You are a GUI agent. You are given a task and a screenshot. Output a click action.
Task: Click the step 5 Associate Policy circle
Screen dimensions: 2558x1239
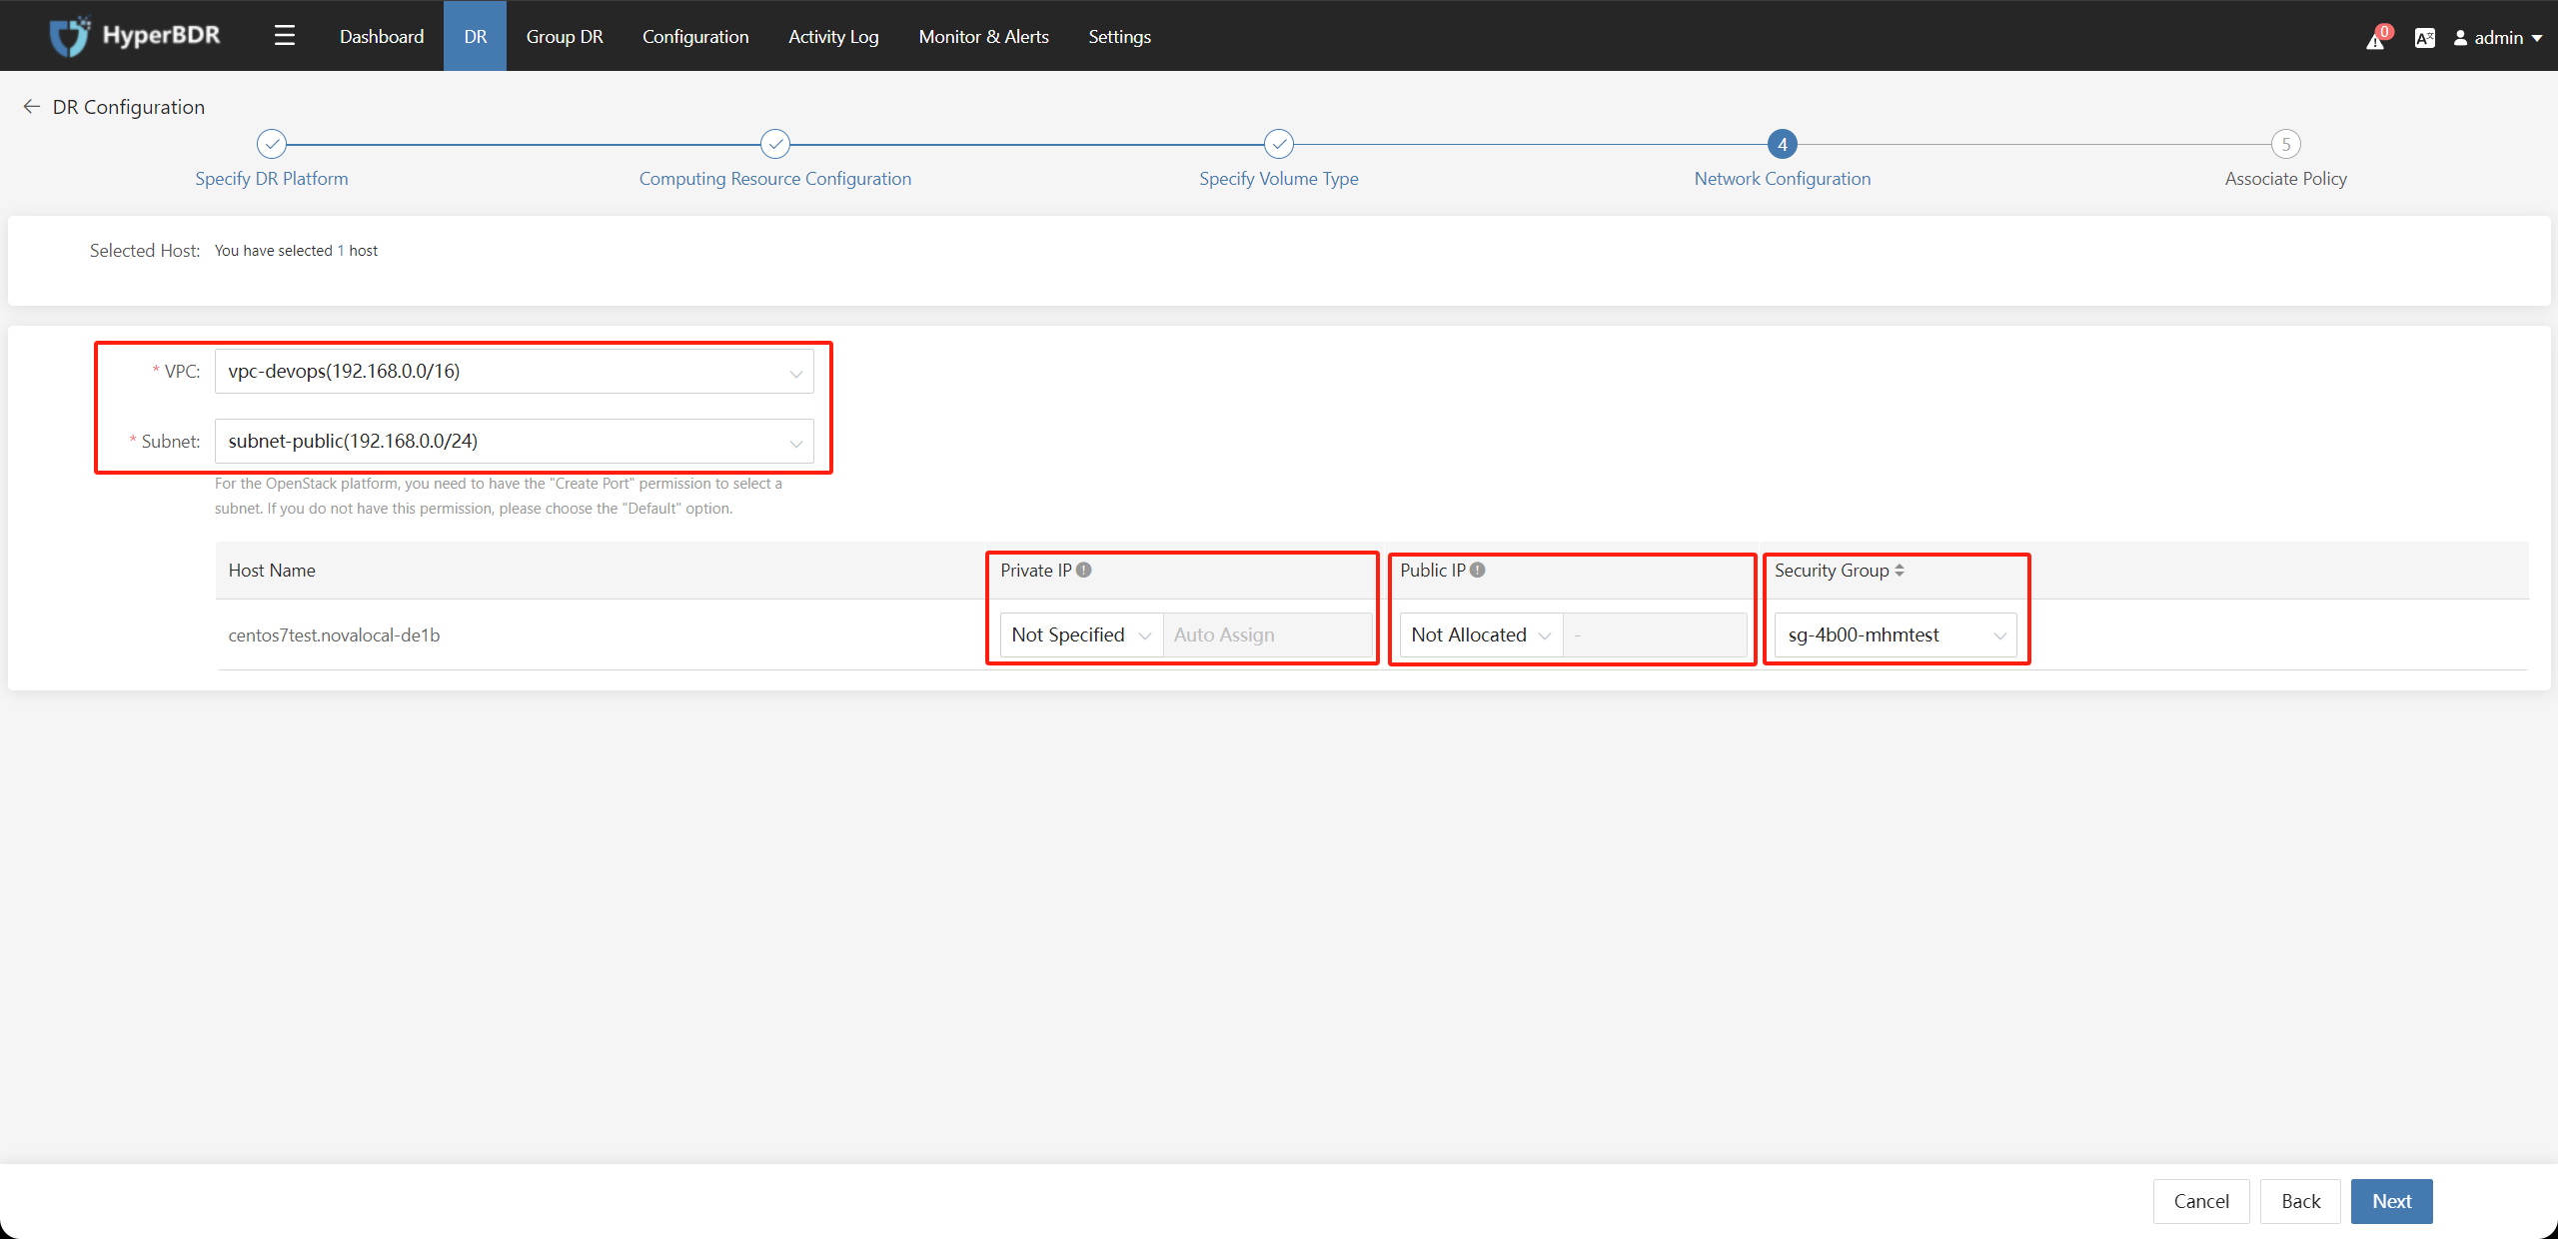[x=2286, y=144]
